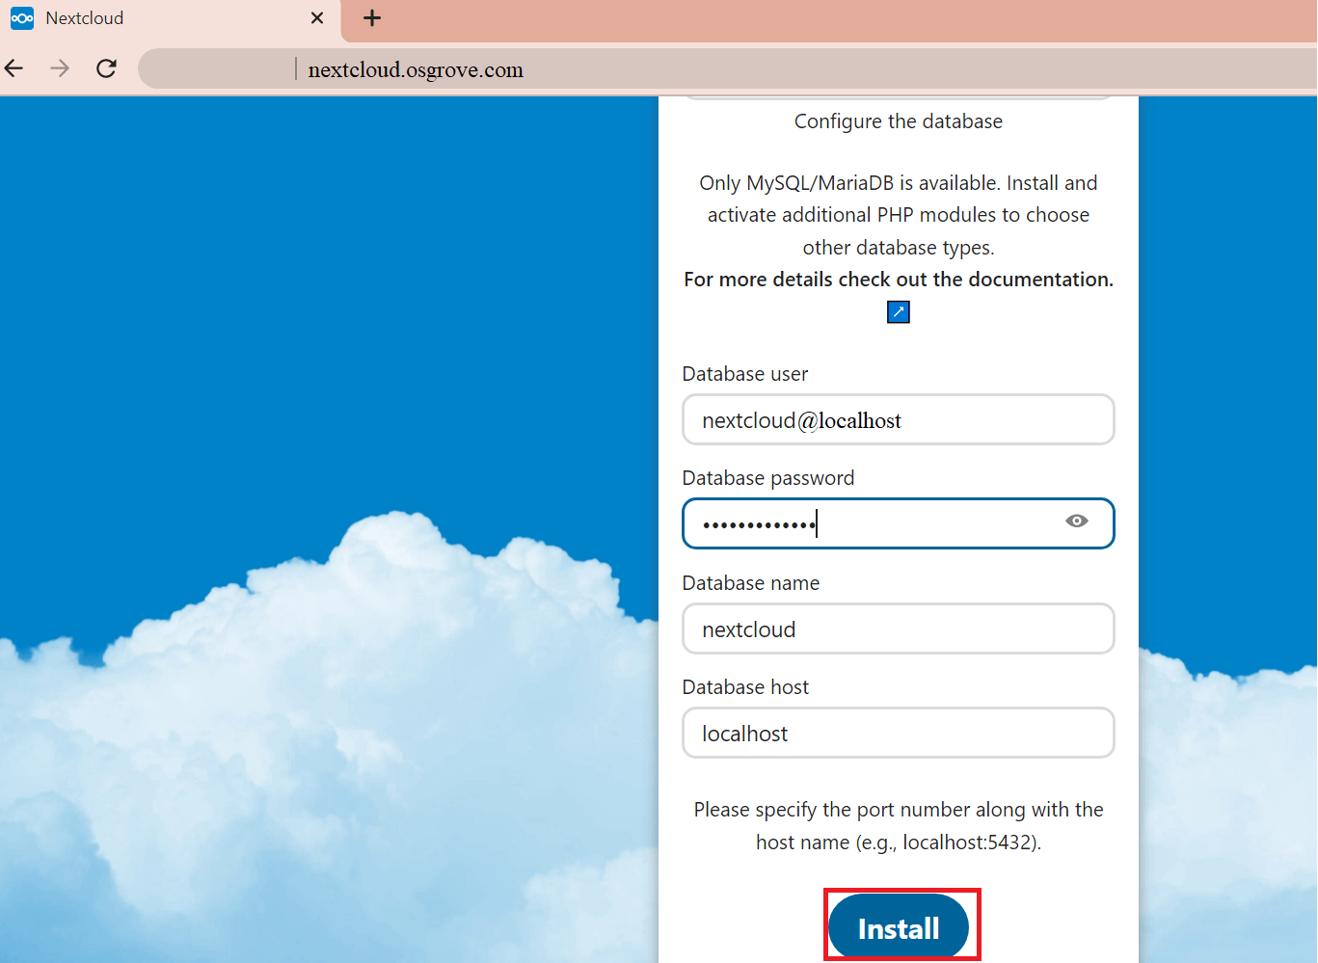This screenshot has height=963, width=1318.
Task: Click the browser address bar
Action: tap(578, 68)
